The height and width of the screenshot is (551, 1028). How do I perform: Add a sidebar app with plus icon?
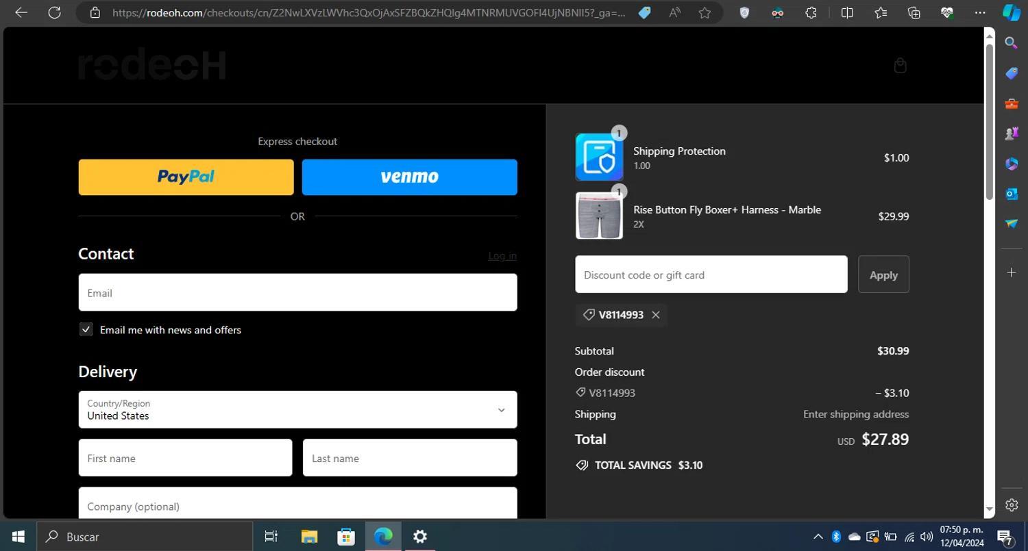(1012, 272)
